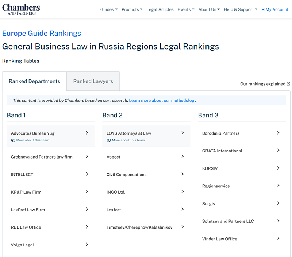
Task: Click the chevron beside Sergis
Action: pos(278,203)
